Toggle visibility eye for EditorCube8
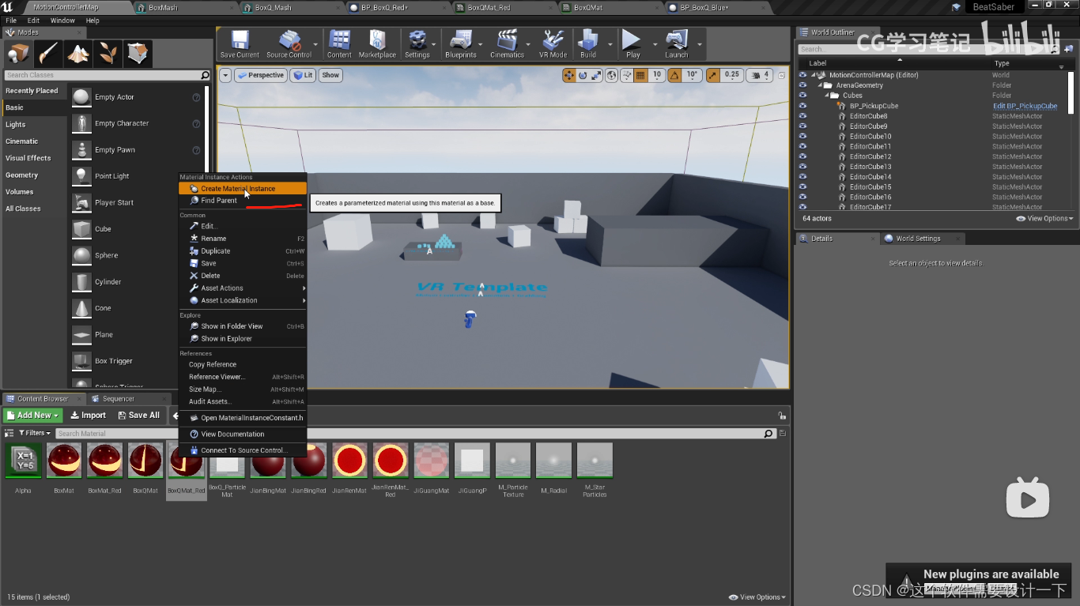The width and height of the screenshot is (1080, 606). pyautogui.click(x=802, y=116)
